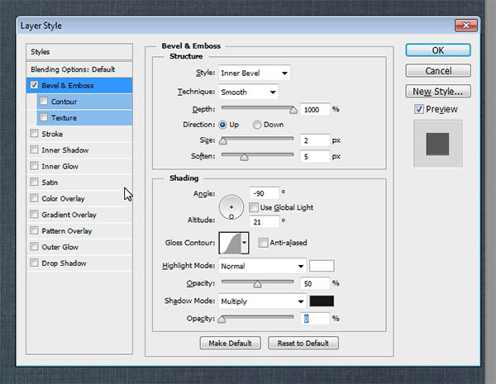Screen dimensions: 496x384
Task: Enable the Anti-aliased option
Action: [263, 243]
